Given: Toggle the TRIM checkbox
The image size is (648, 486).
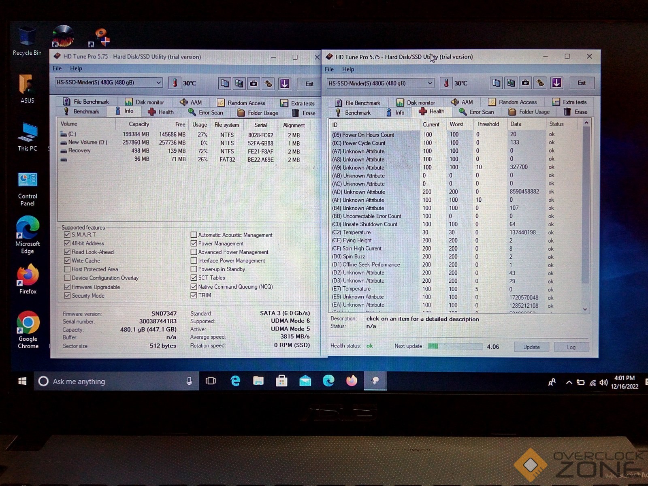Looking at the screenshot, I should pos(194,295).
